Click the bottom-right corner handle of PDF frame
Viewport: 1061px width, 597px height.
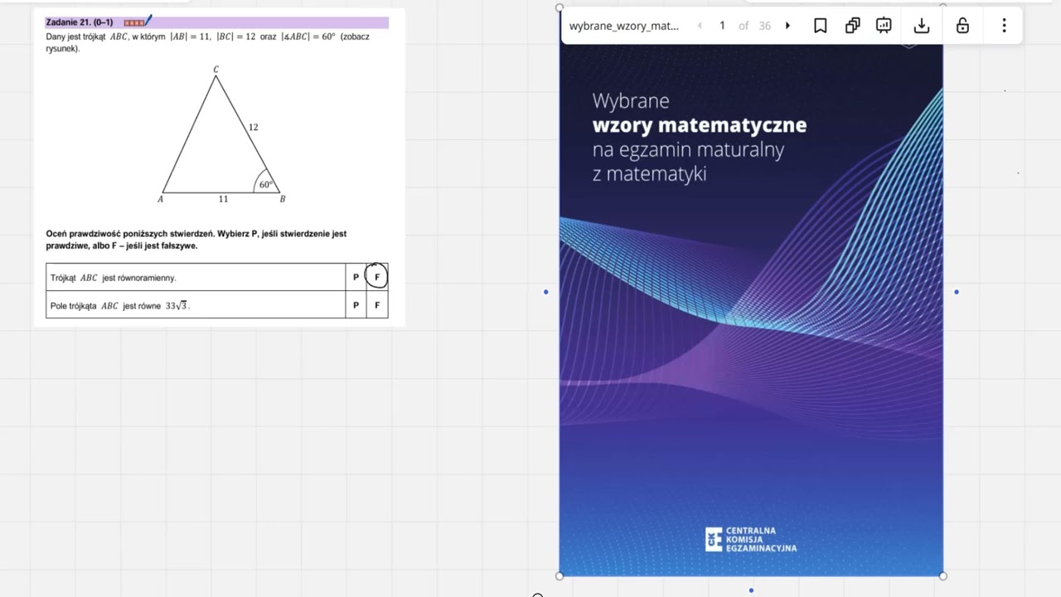pyautogui.click(x=942, y=575)
